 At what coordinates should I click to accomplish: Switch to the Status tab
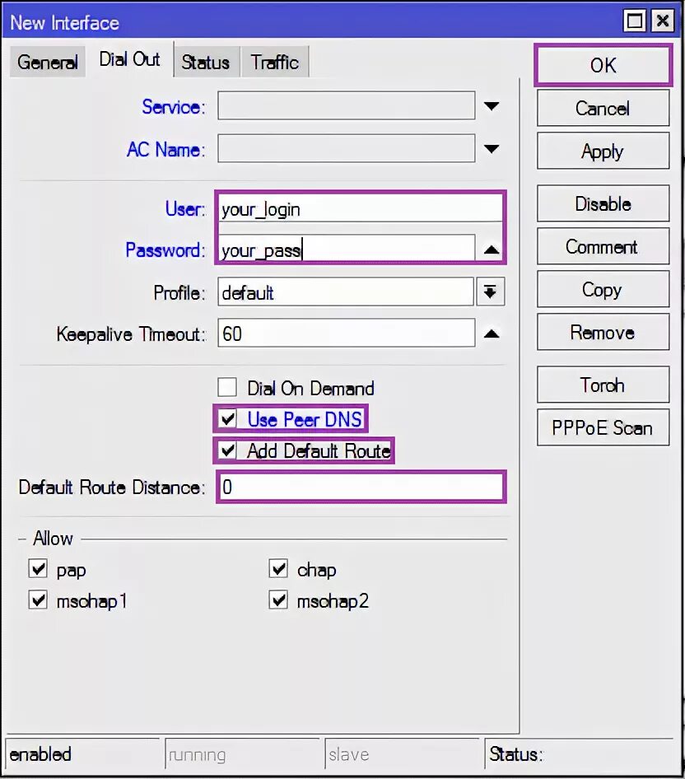[x=205, y=61]
